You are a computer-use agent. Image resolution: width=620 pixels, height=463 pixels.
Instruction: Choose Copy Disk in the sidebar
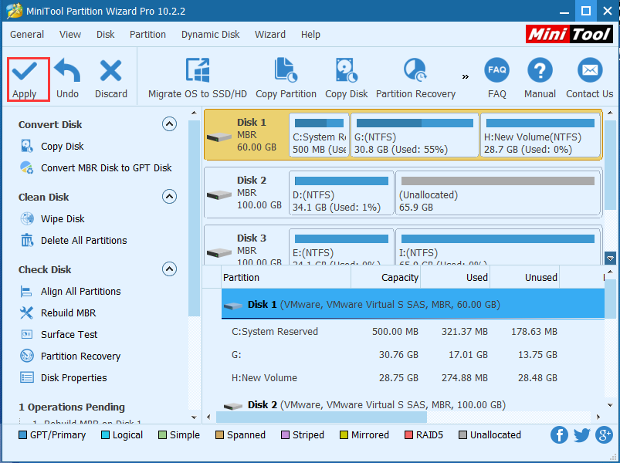pos(53,146)
